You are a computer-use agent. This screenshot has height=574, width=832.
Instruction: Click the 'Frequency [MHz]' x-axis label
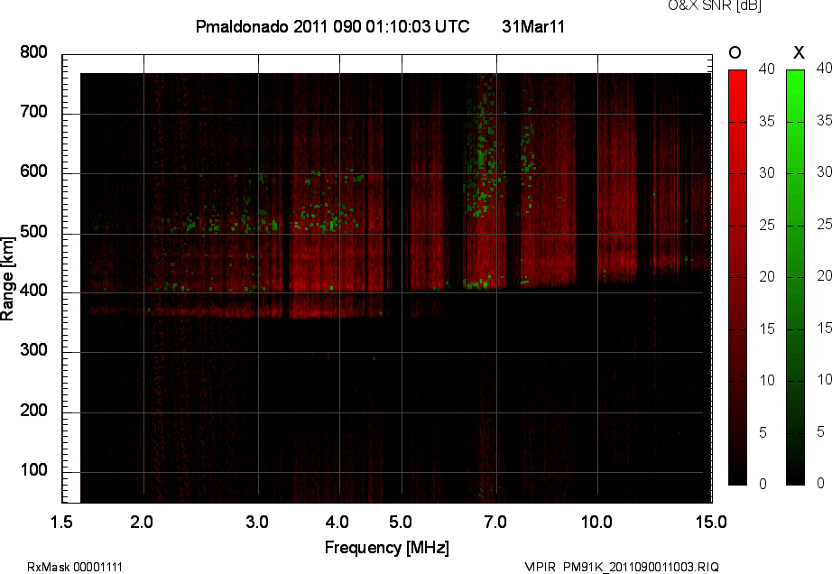pos(386,548)
